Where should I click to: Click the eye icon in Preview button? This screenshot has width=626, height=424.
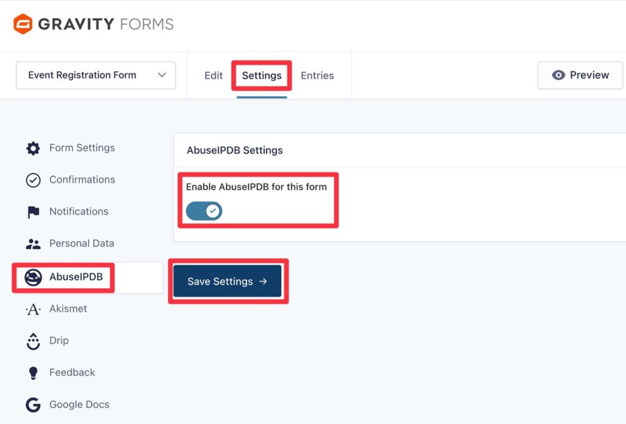(x=559, y=75)
